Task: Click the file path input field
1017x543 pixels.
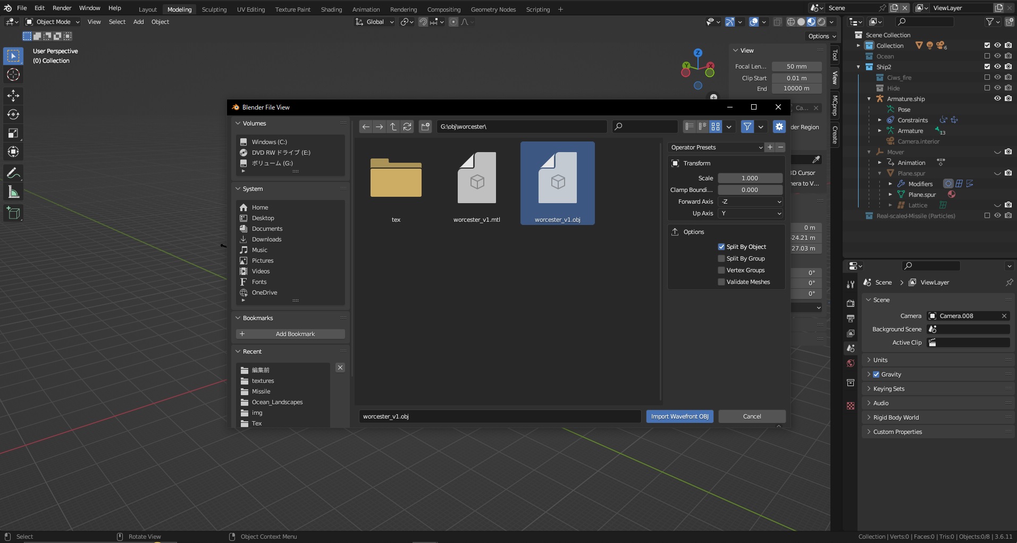Action: coord(522,127)
